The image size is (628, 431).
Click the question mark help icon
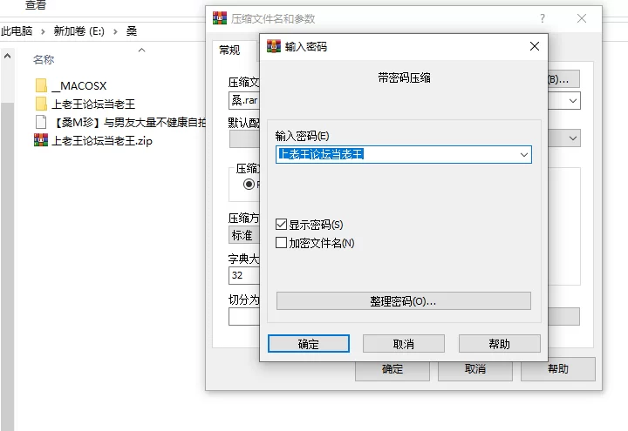click(543, 18)
